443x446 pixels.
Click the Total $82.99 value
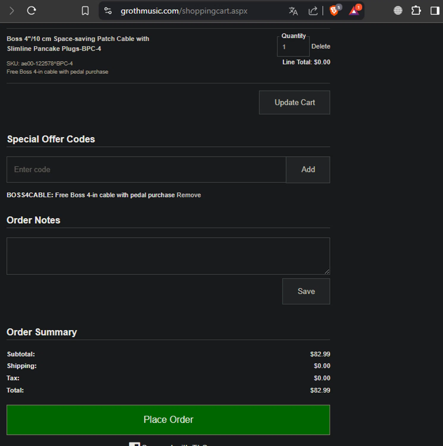click(320, 390)
